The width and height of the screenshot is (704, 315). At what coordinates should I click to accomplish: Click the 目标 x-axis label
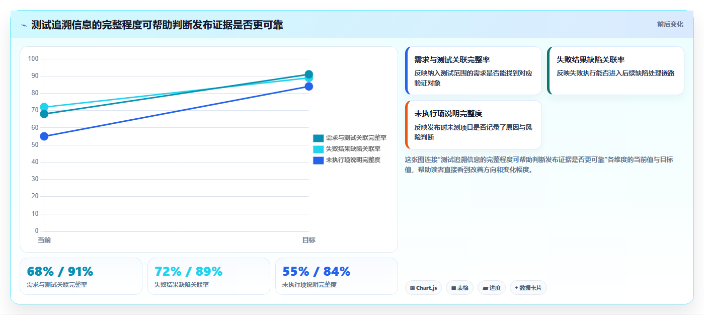tap(309, 240)
